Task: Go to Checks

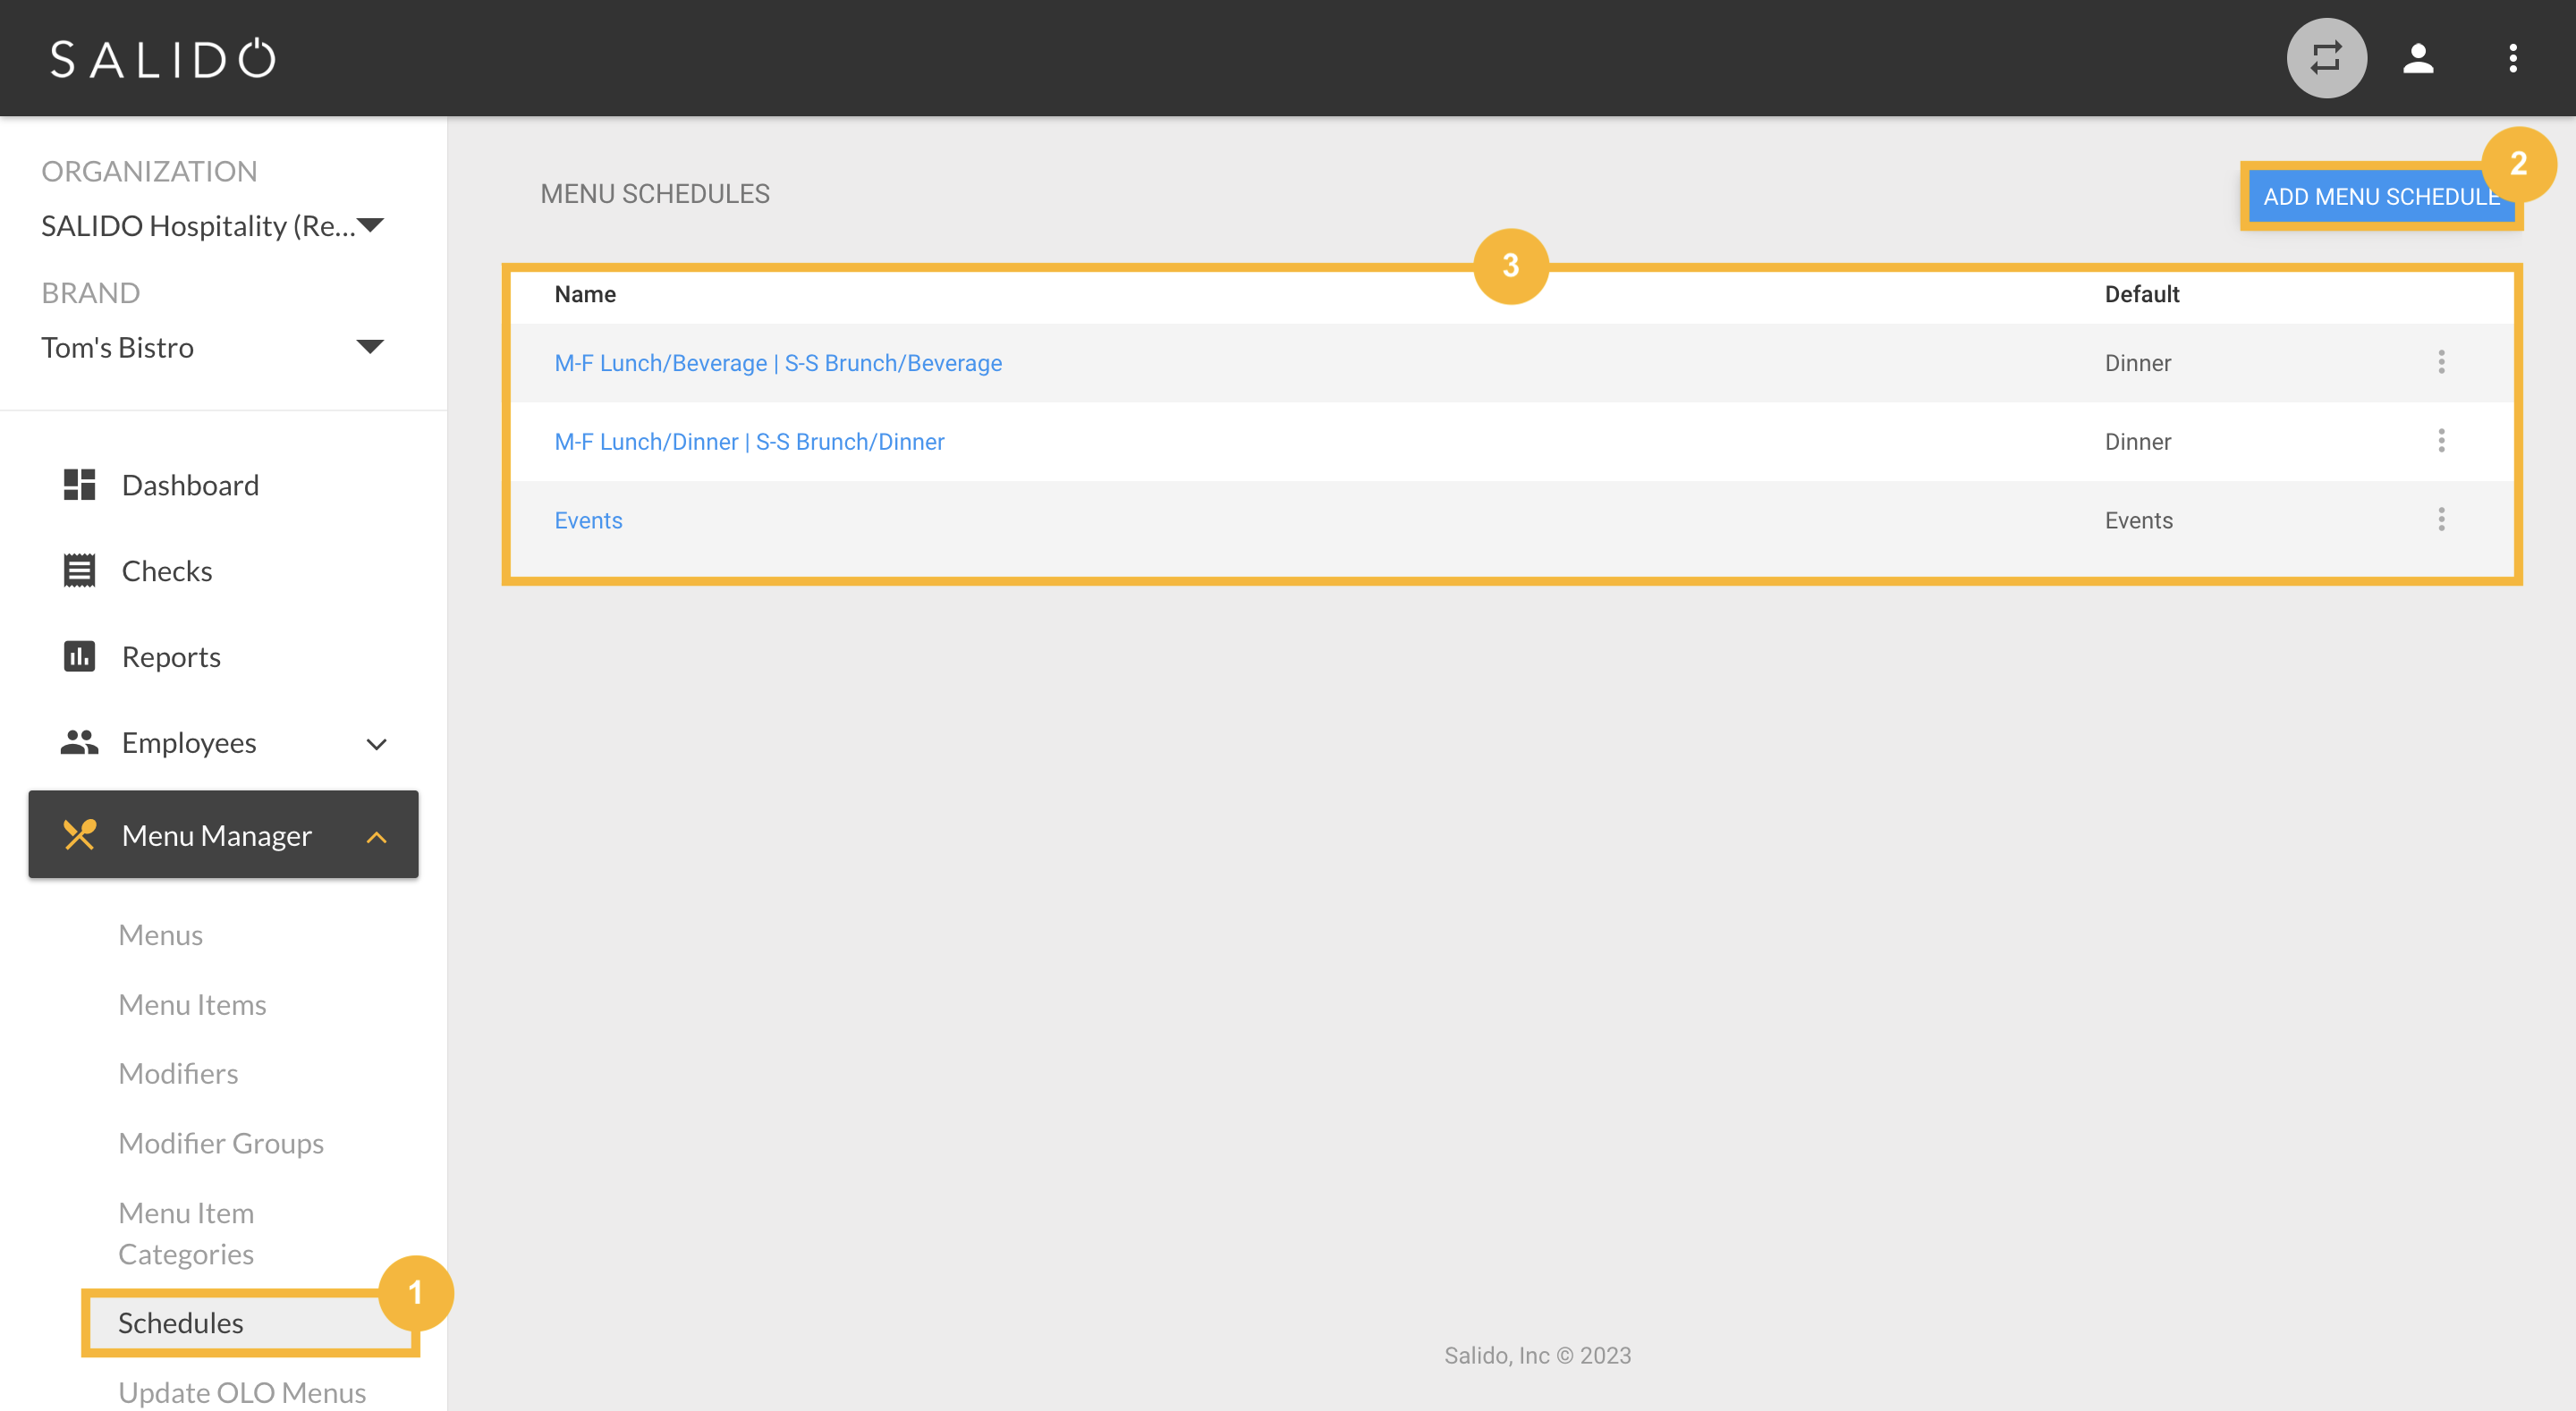Action: 167,571
